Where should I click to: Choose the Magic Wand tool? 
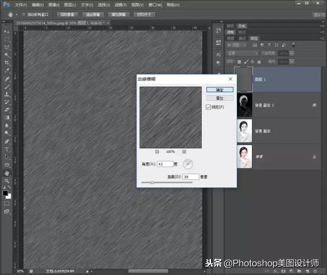[x=7, y=55]
